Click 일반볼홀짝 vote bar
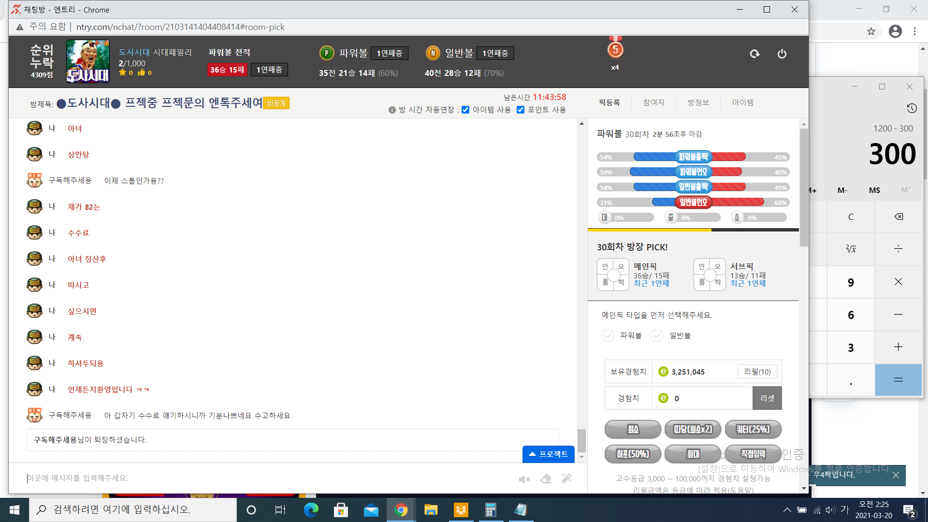The height and width of the screenshot is (522, 928). [693, 187]
